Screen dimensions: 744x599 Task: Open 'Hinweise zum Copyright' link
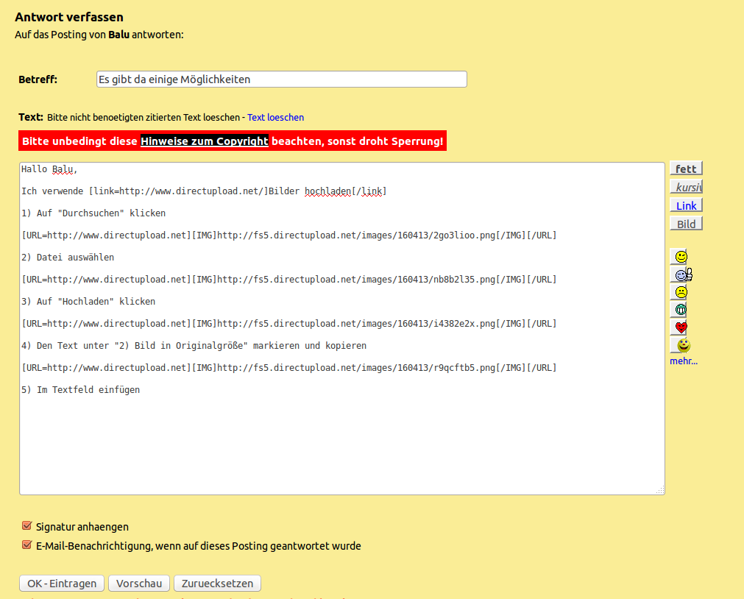coord(205,141)
